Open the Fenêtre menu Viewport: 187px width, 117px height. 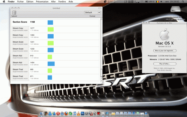[x=62, y=2]
